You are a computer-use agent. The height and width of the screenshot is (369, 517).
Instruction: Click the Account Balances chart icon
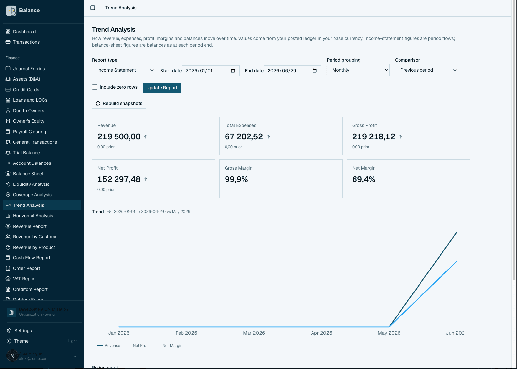(x=8, y=163)
